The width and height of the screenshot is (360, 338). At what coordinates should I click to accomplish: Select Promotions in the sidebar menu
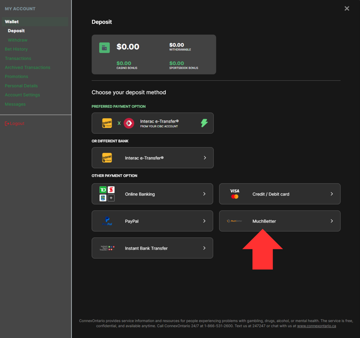17,77
